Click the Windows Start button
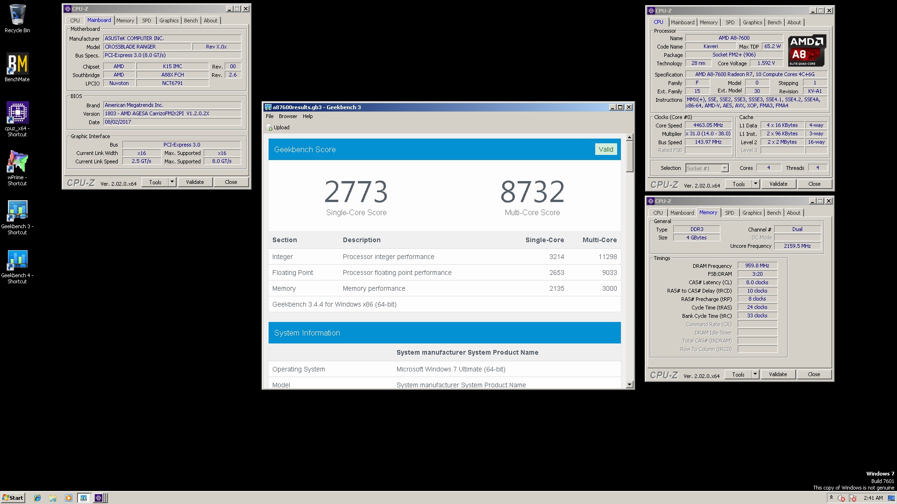The width and height of the screenshot is (897, 504). (13, 498)
